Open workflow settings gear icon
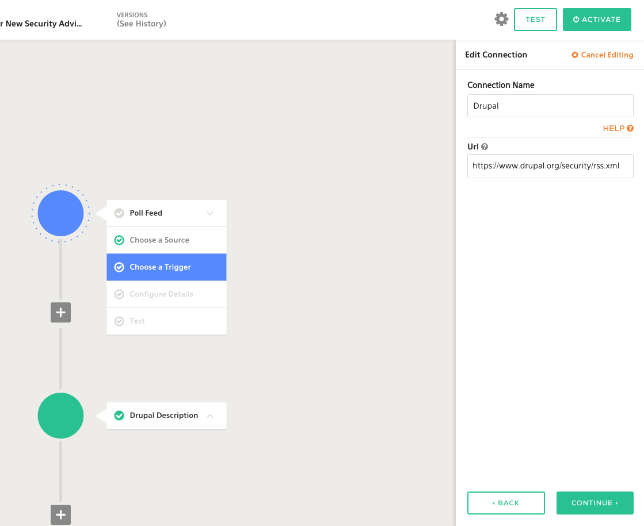 click(x=501, y=19)
